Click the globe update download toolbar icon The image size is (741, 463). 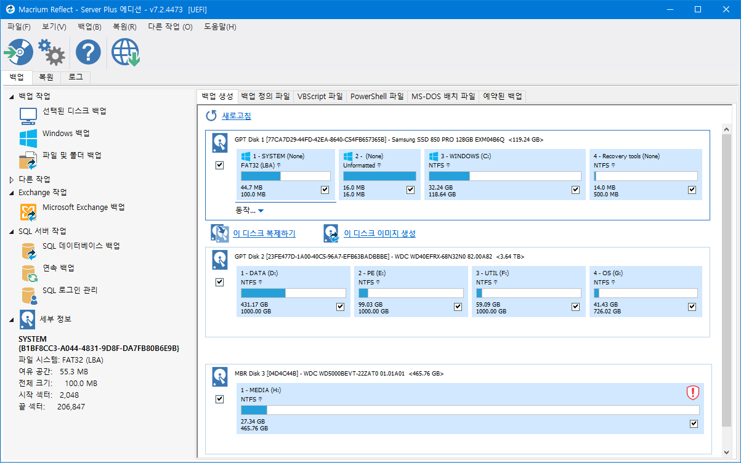(125, 52)
